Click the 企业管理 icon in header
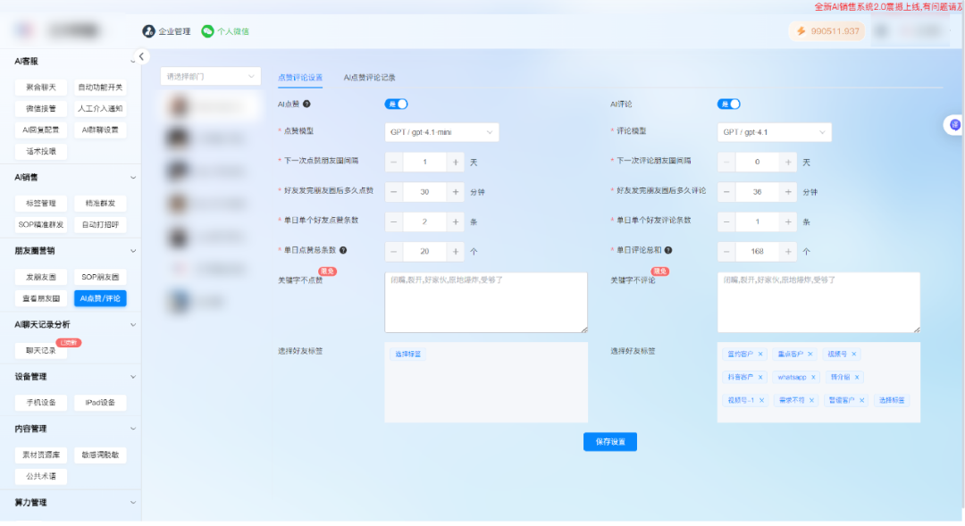 click(148, 30)
